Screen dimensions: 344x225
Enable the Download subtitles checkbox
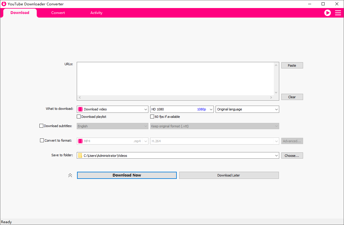(x=41, y=126)
